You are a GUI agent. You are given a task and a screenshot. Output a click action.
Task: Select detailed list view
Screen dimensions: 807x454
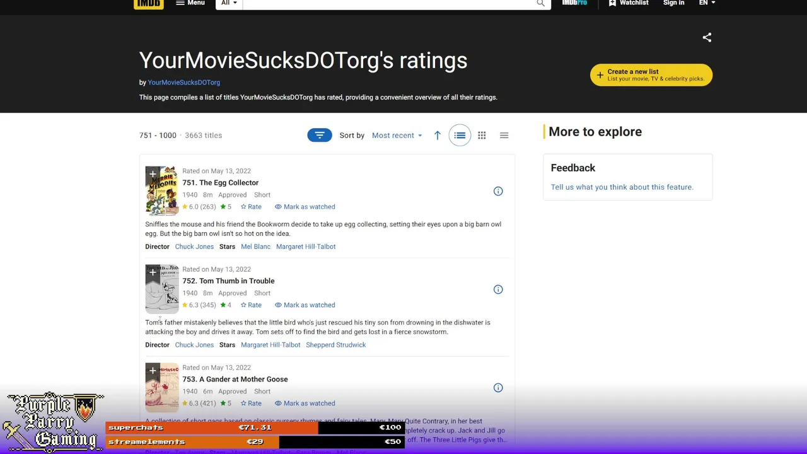coord(460,135)
